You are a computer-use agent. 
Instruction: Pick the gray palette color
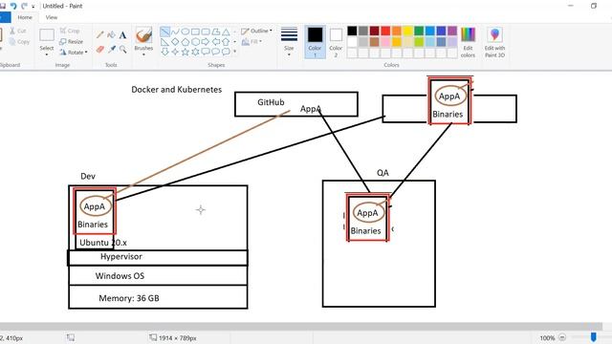click(363, 31)
